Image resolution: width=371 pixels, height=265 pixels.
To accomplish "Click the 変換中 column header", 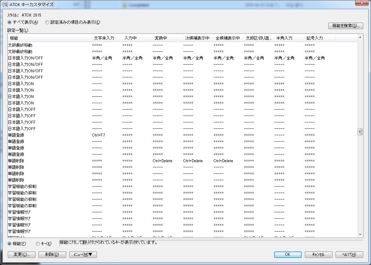I will point(168,38).
